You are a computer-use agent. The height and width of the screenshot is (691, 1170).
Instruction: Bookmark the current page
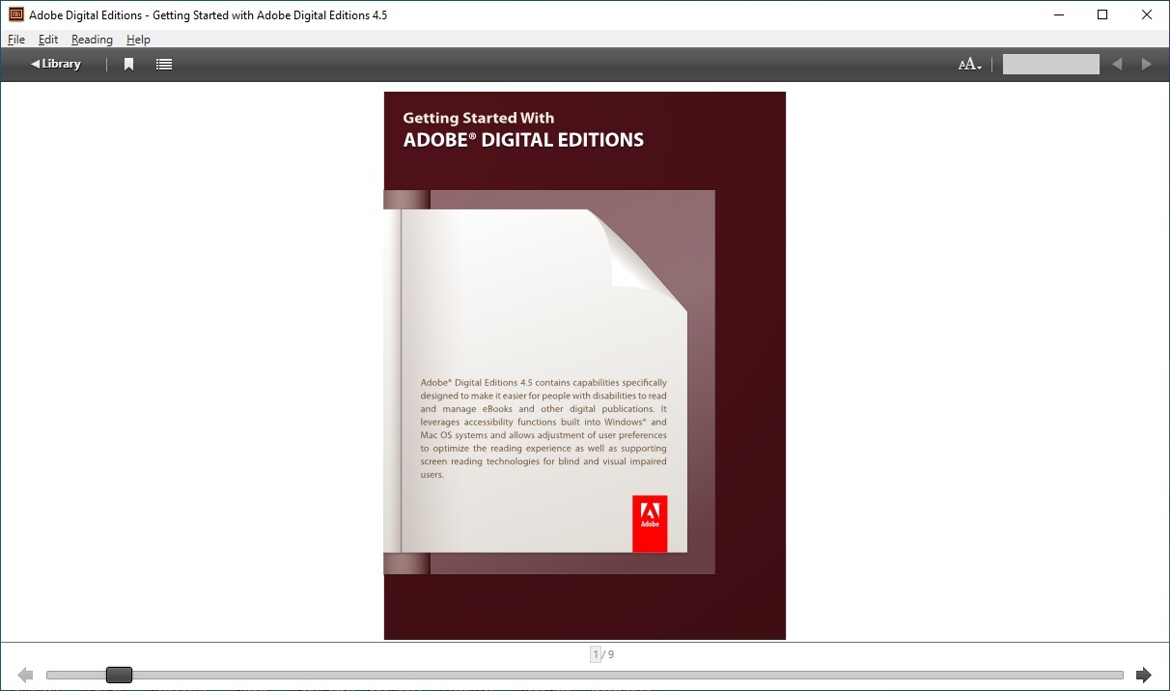[x=128, y=65]
